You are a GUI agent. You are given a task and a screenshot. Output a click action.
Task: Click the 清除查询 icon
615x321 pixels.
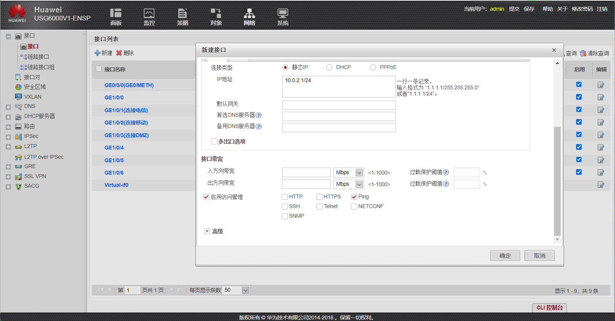tap(583, 53)
